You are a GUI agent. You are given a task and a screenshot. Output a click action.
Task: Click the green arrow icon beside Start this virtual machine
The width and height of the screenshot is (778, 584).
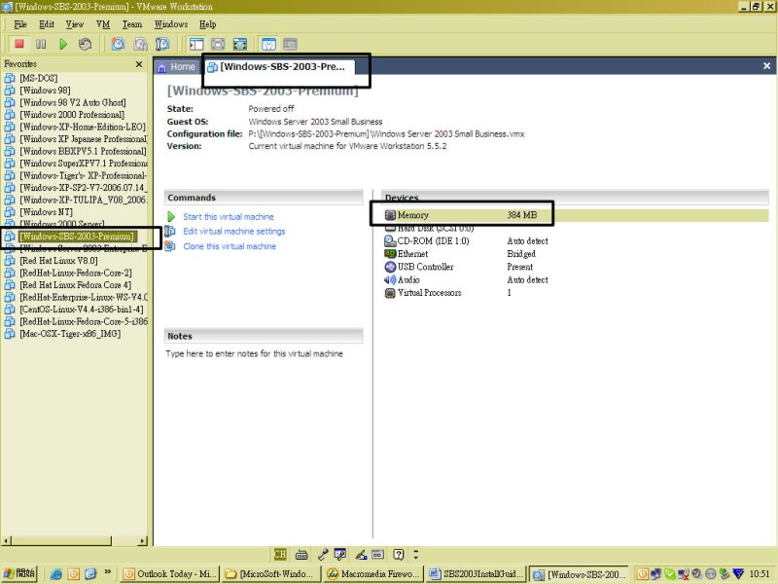click(171, 216)
